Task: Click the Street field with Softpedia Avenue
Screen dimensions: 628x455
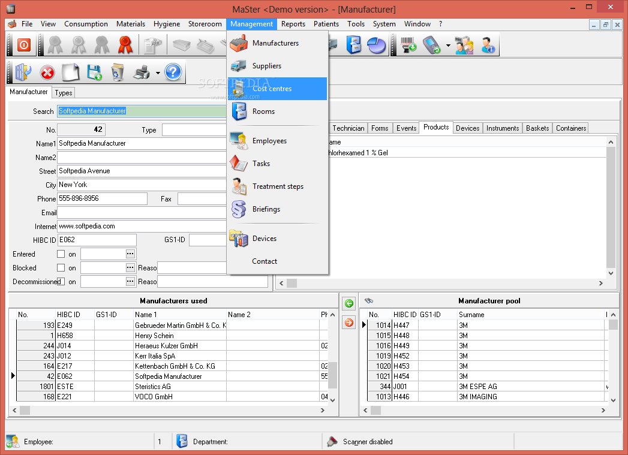Action: tap(142, 171)
